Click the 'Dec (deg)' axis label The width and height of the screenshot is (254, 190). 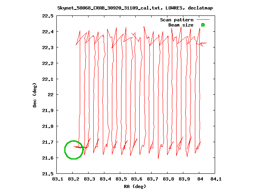35,95
